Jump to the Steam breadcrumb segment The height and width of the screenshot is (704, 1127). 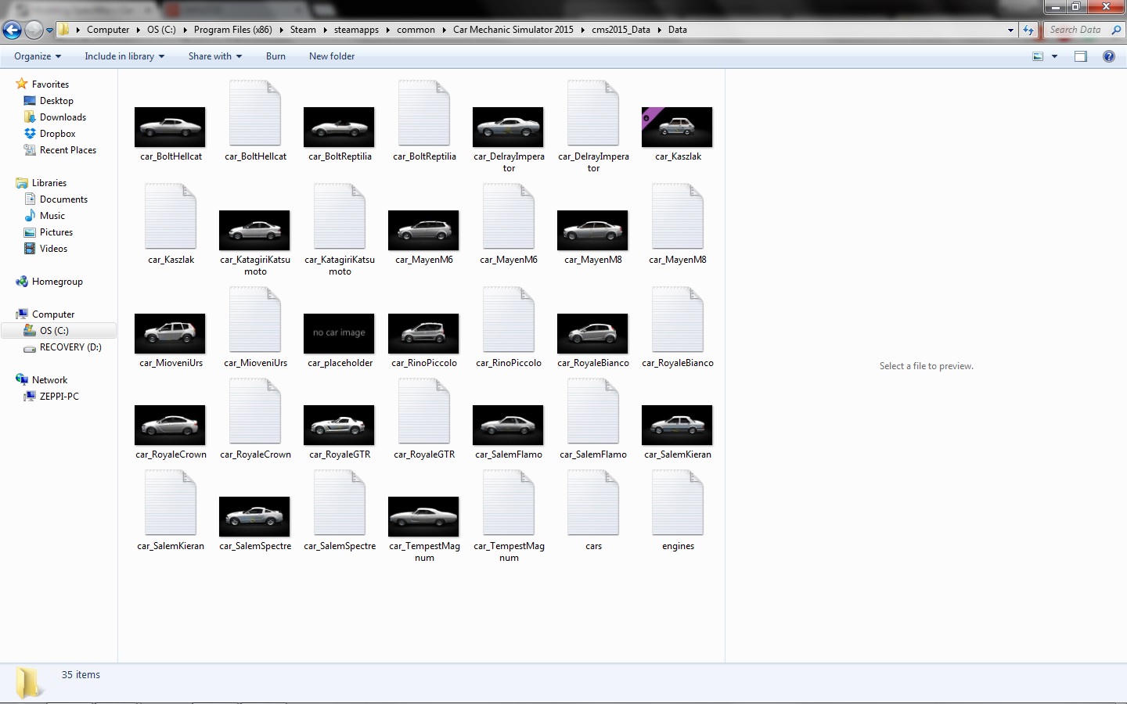point(303,30)
